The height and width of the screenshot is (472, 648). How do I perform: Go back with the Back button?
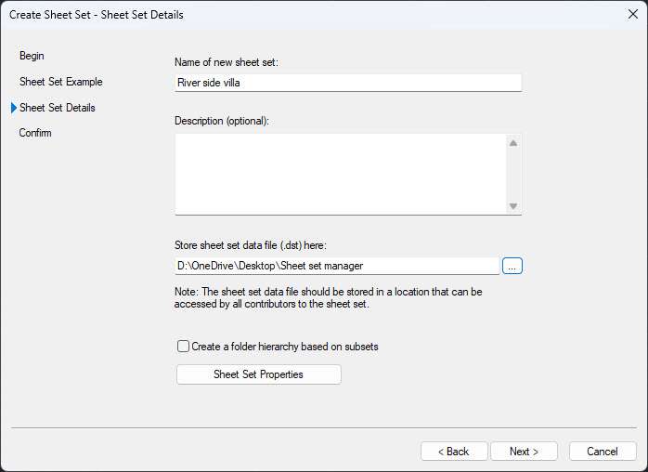454,452
